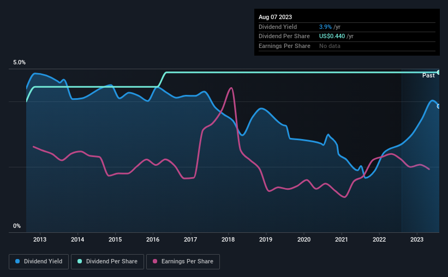This screenshot has height=277, width=448.
Task: Click the pink dot beside Earnings Per Share legend
Action: [x=155, y=262]
